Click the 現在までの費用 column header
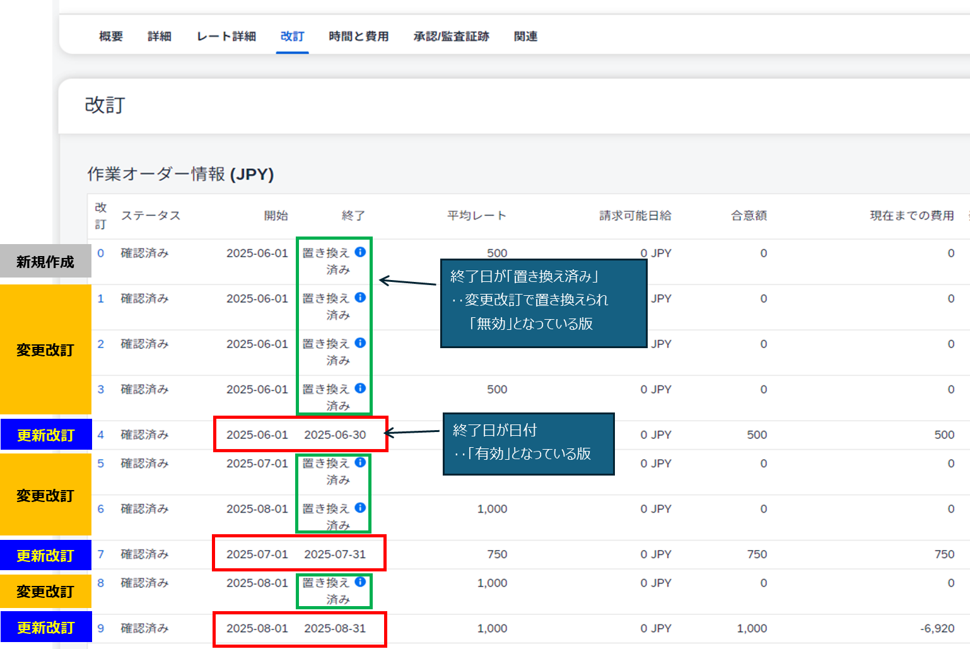This screenshot has width=970, height=649. coord(911,216)
